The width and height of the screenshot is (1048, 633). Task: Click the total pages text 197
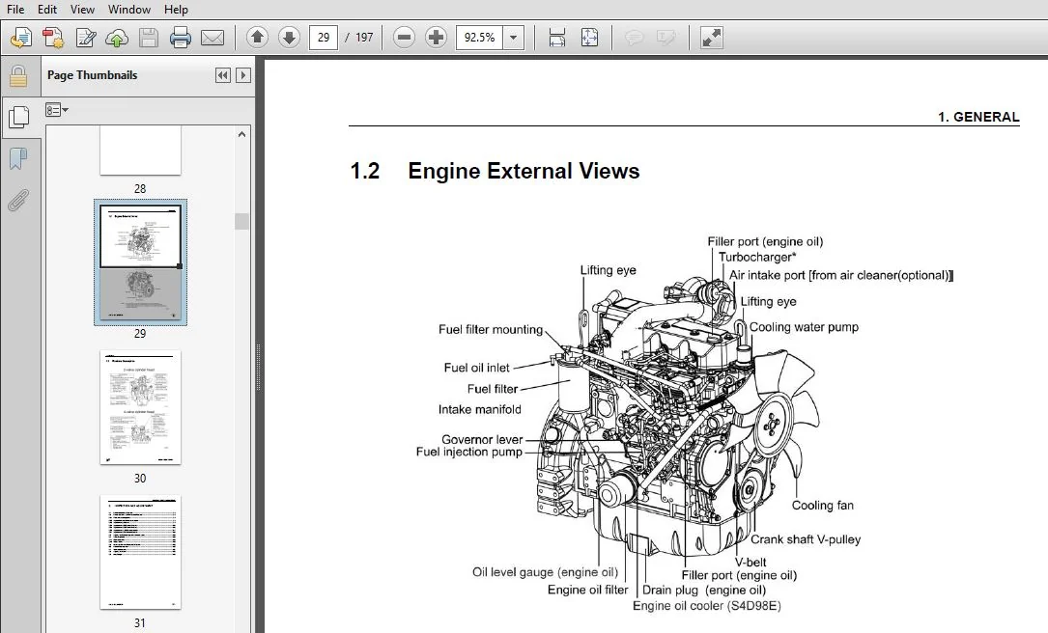[x=364, y=38]
